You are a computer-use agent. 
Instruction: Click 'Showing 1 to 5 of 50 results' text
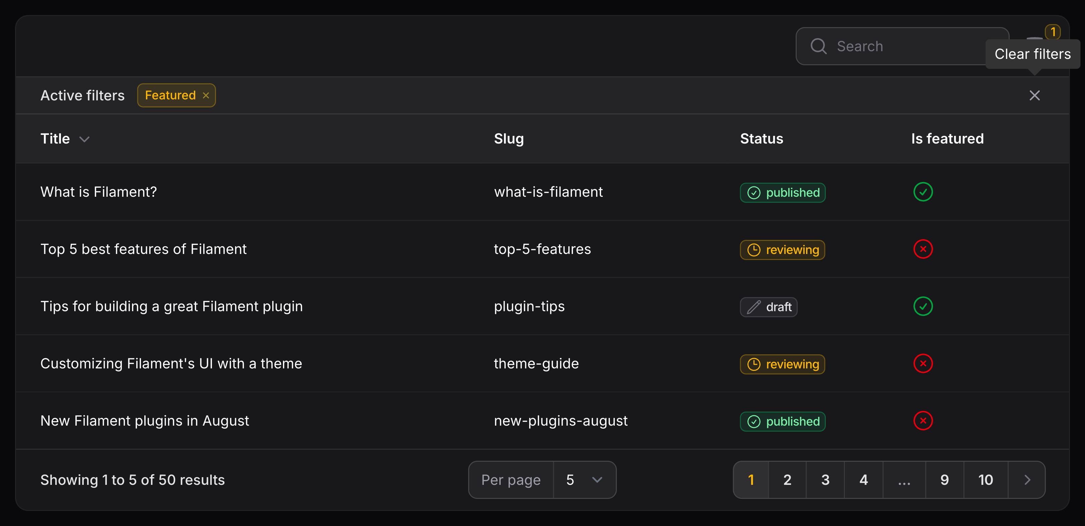(132, 480)
